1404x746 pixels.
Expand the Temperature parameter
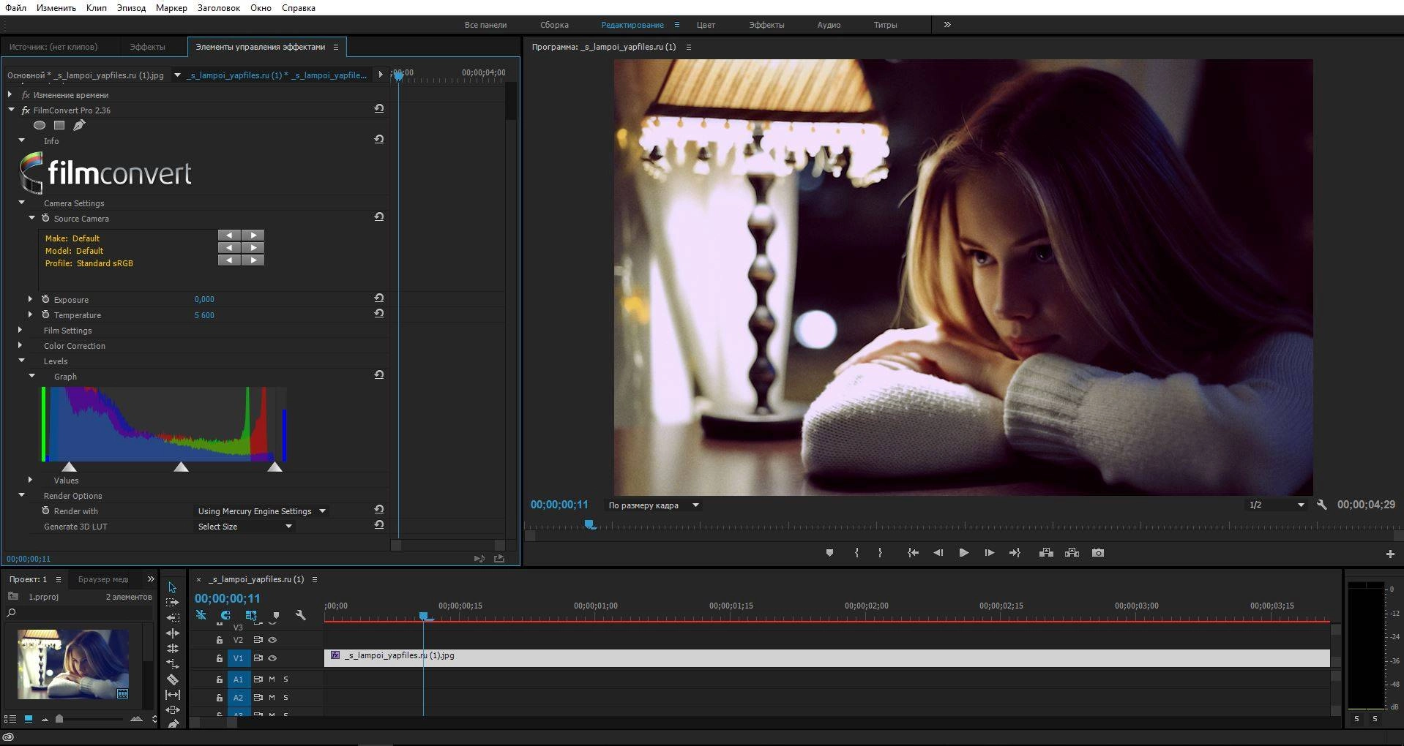pyautogui.click(x=30, y=314)
